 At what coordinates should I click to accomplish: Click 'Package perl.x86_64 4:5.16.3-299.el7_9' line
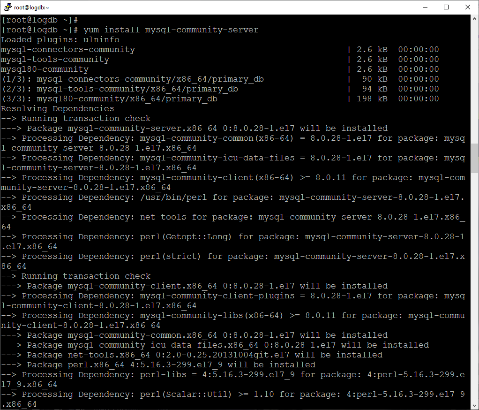[x=158, y=365]
